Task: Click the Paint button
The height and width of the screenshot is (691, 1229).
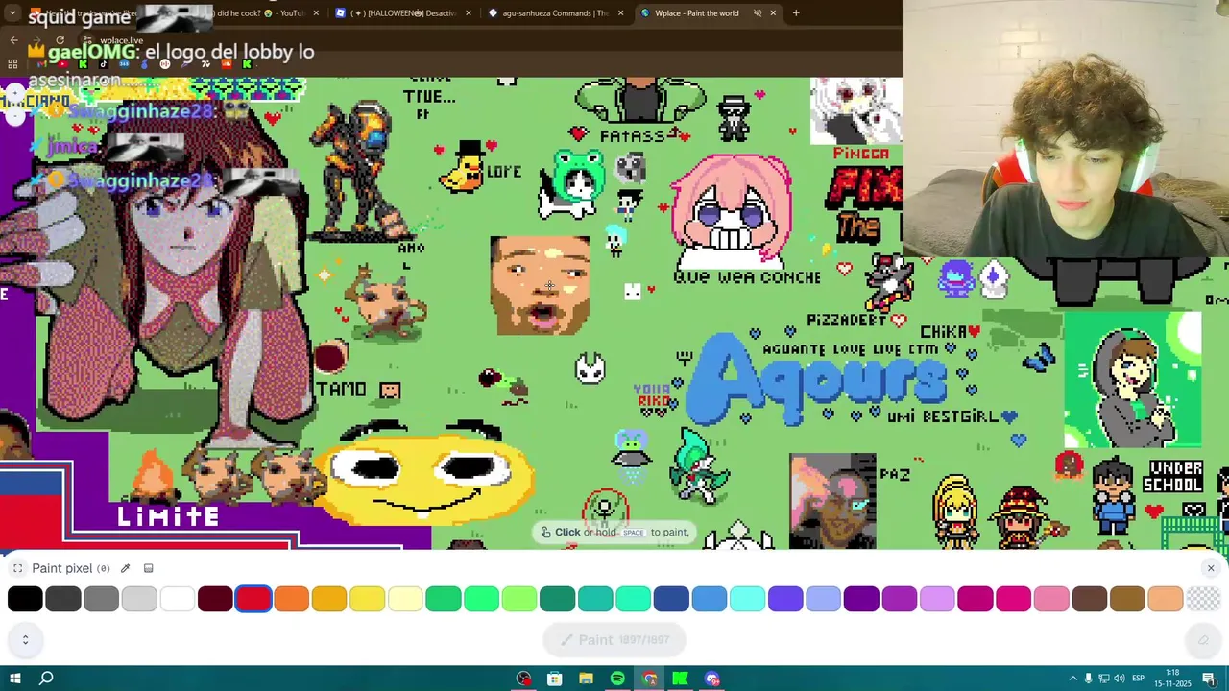Action: pyautogui.click(x=614, y=640)
